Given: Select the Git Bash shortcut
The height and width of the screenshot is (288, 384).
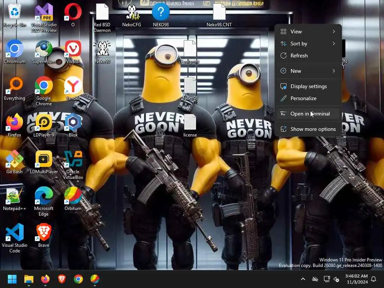Looking at the screenshot, I should pyautogui.click(x=15, y=162).
